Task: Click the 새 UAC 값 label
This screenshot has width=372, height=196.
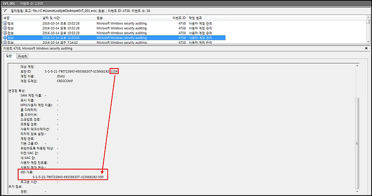Action: click(28, 158)
